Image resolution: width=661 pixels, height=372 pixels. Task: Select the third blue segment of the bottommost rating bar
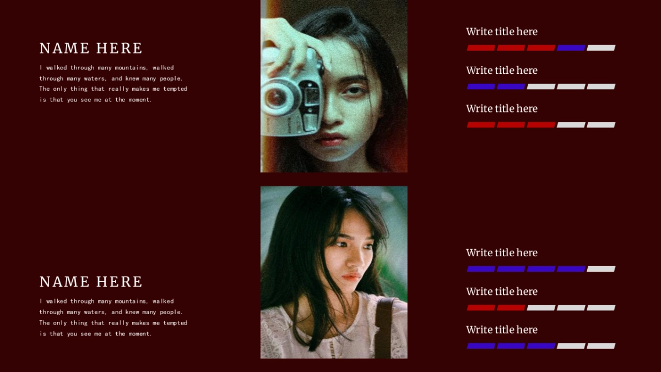tap(541, 346)
